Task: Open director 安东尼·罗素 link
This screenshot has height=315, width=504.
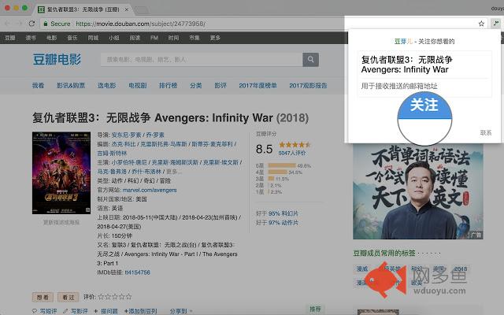Action: click(x=126, y=135)
